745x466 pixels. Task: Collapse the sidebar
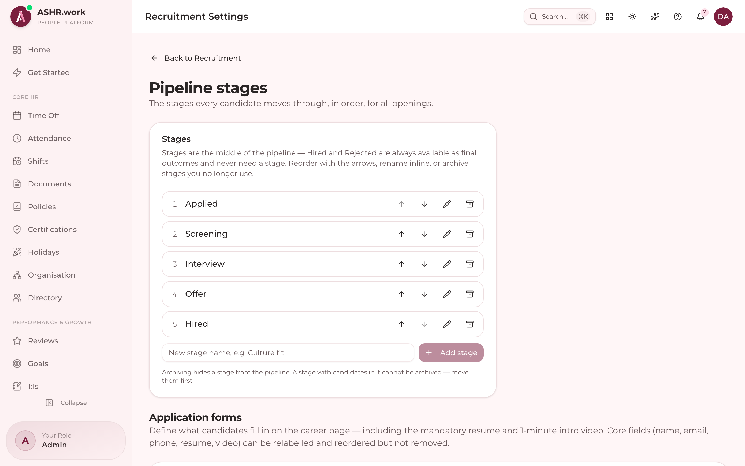click(x=66, y=403)
